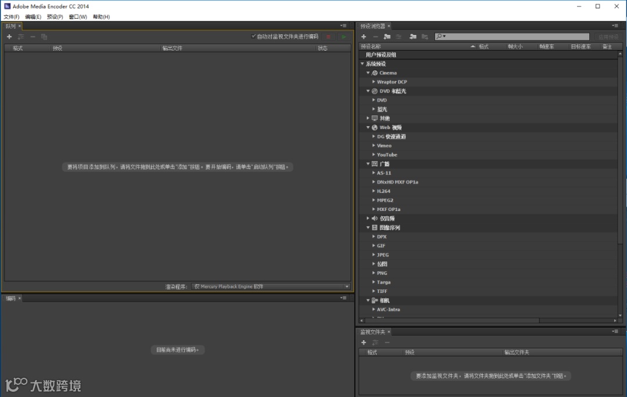Click the 格式 column header in 预设浏览器
Viewport: 627px width, 397px height.
click(x=484, y=47)
